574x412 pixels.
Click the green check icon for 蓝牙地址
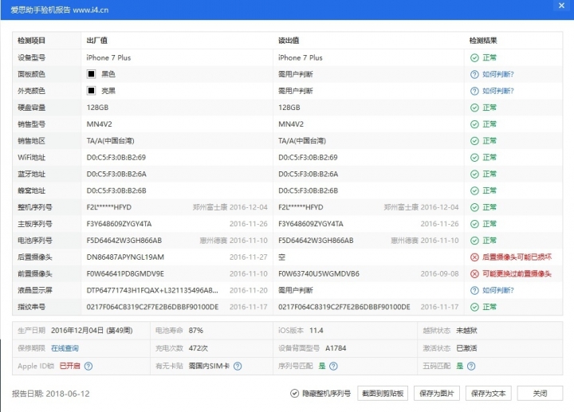(474, 175)
